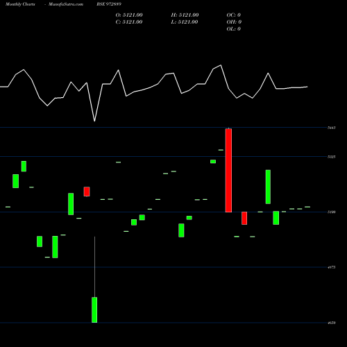The height and width of the screenshot is (347, 347).
Task: Click the 'OL: 0' reading
Action: point(234,29)
